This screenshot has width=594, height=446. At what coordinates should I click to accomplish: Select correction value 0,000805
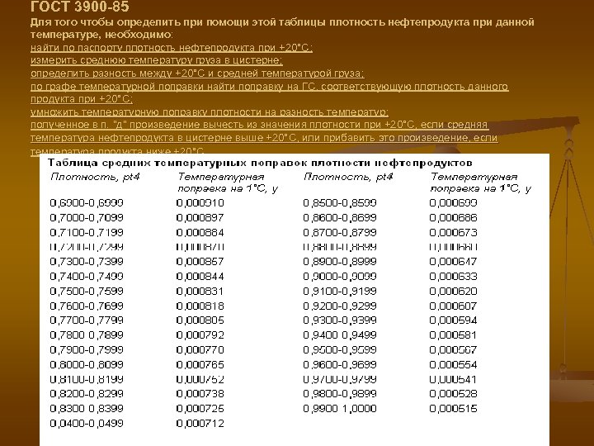pyautogui.click(x=200, y=320)
